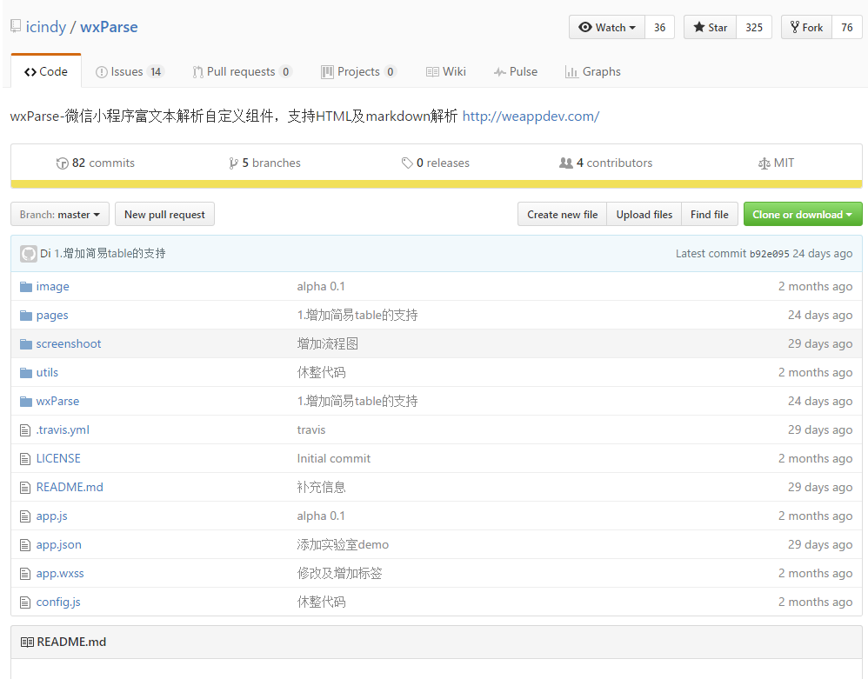Screen dimensions: 868x679
Task: Open latest commit b92e095
Action: [x=770, y=254]
